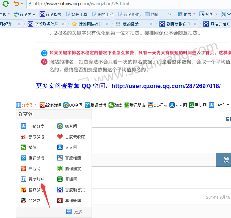Click the 分享到 plus icon in share bar

19,105
